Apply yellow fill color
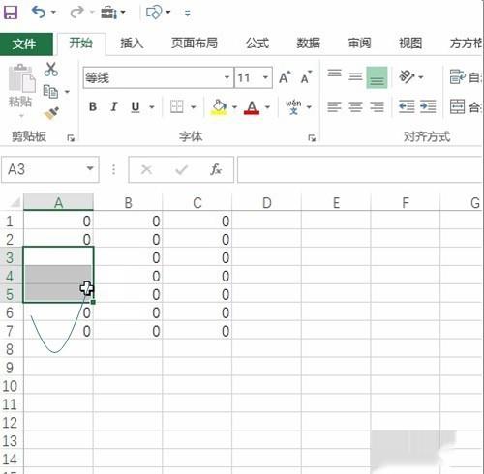 click(219, 106)
